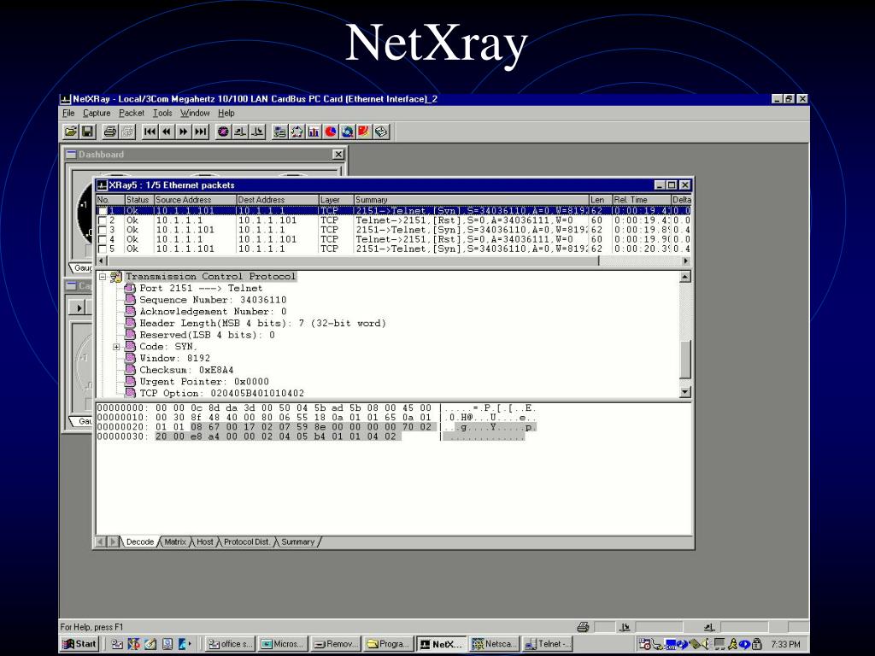Image resolution: width=875 pixels, height=656 pixels.
Task: Open the Help menu
Action: click(x=226, y=114)
